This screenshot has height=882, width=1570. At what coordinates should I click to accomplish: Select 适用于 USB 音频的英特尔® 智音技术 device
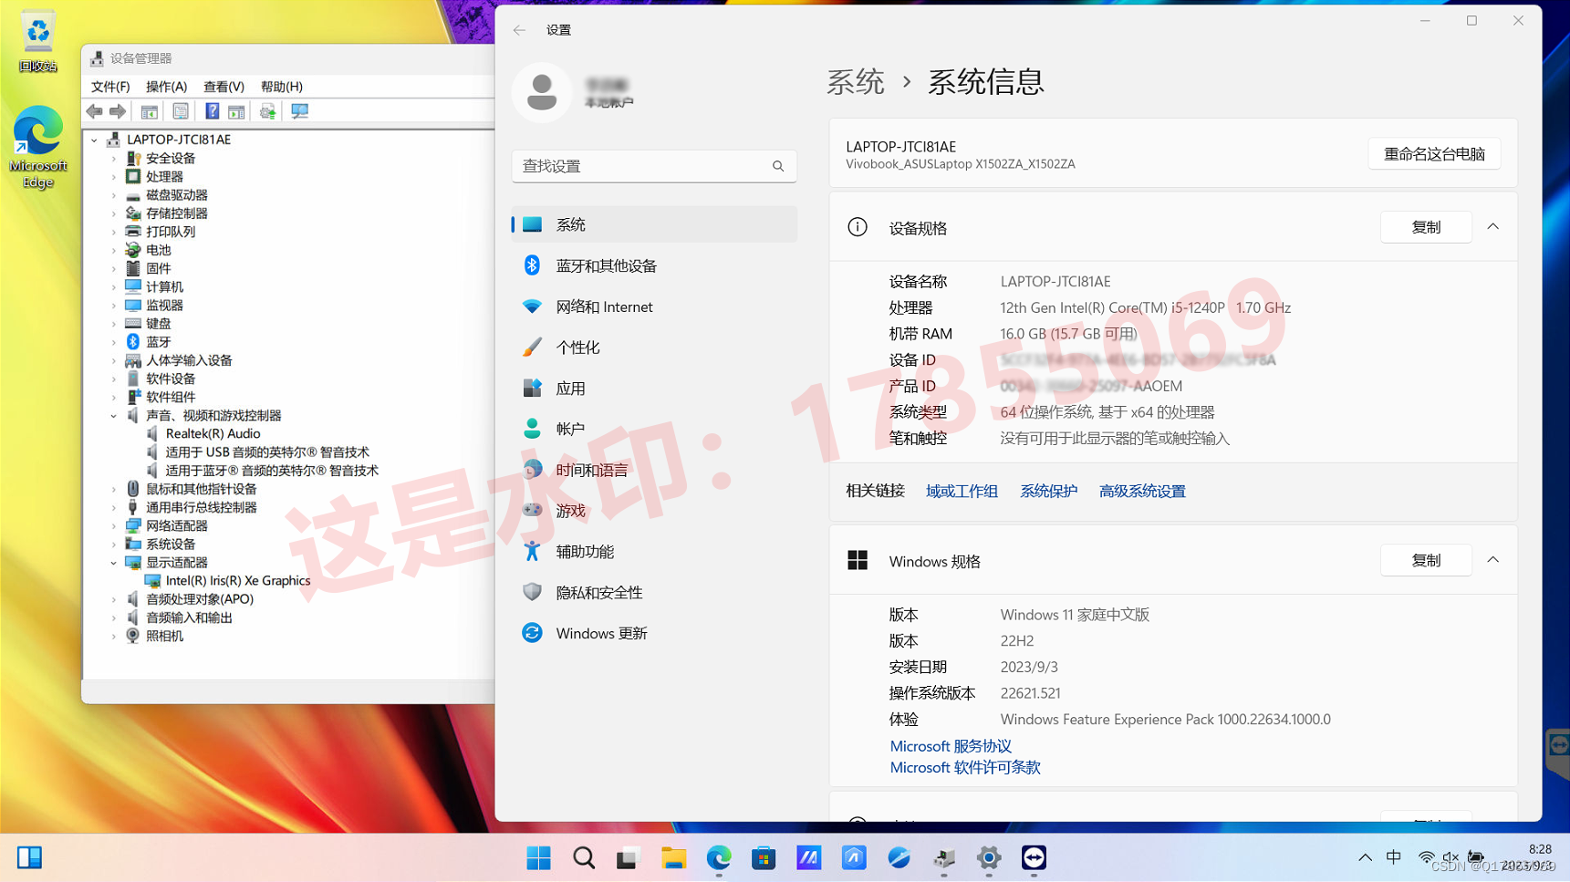[266, 452]
